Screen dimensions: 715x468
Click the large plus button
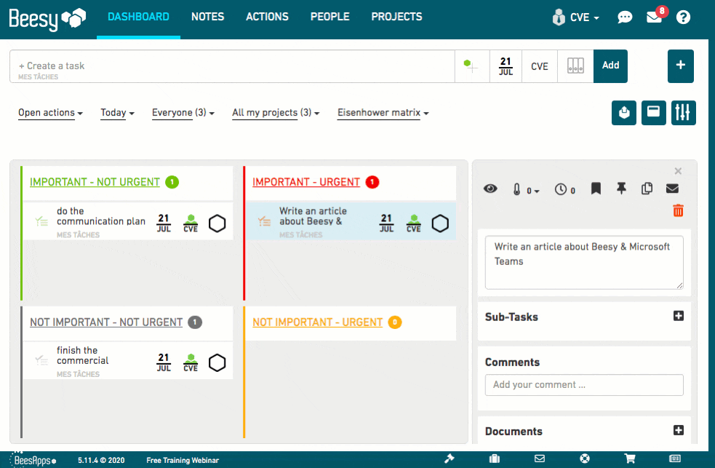coord(680,66)
